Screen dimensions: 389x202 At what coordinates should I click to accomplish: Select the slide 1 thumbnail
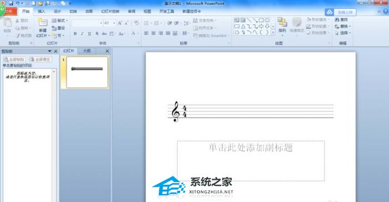click(87, 72)
